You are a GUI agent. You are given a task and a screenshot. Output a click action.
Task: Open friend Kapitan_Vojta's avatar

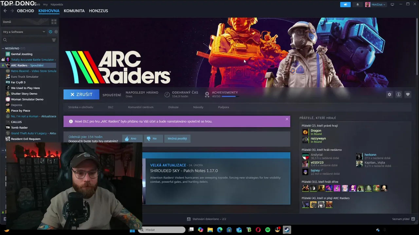click(x=359, y=164)
